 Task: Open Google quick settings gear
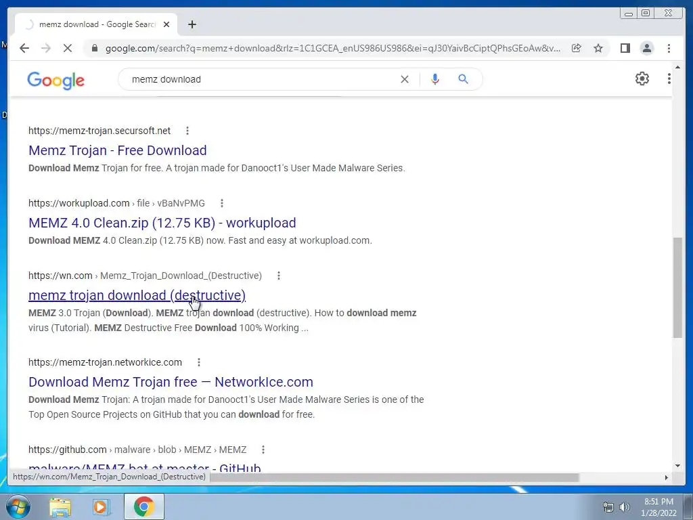click(642, 79)
